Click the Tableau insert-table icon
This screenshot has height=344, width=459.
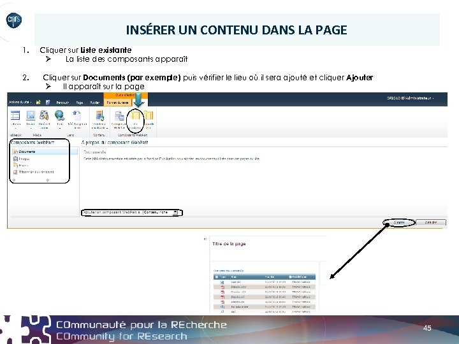click(15, 115)
